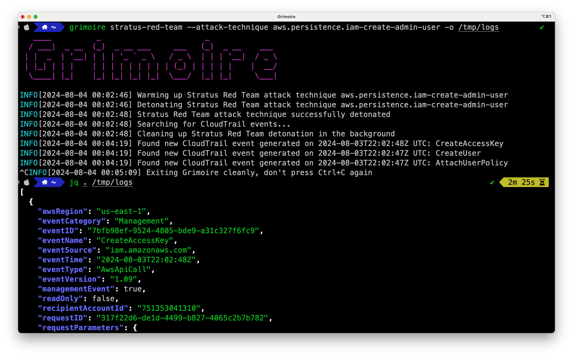Click the "CreateAccessKey" eventName value
The height and width of the screenshot is (357, 573).
point(135,241)
